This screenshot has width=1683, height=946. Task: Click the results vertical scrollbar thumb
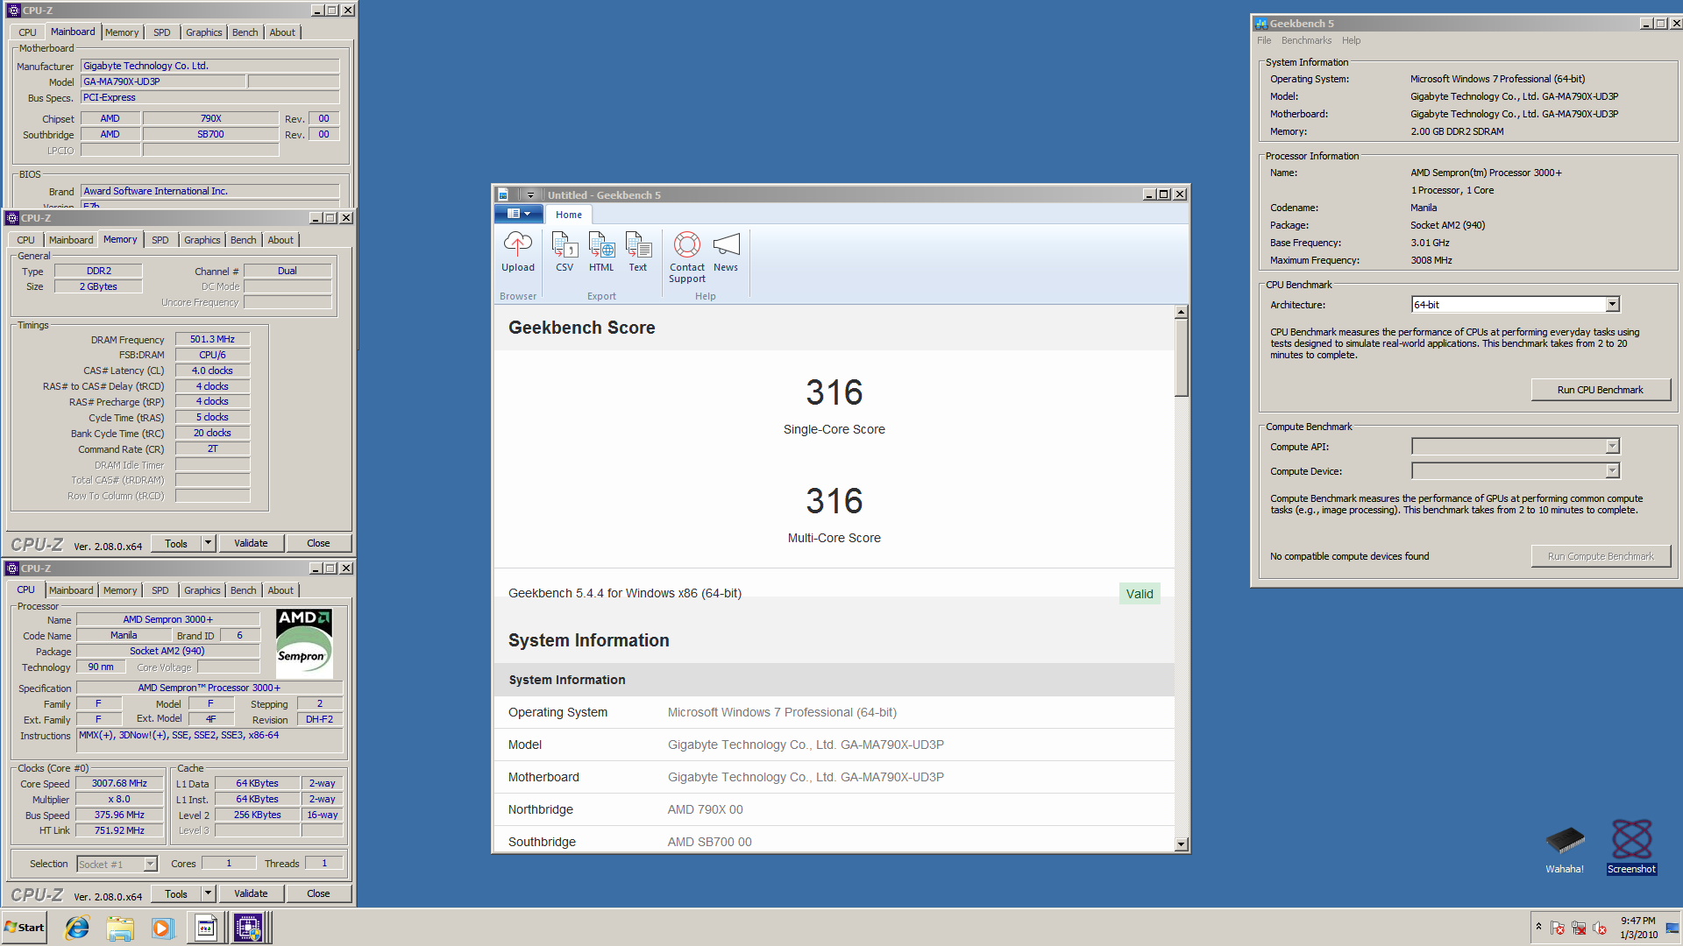[1182, 357]
